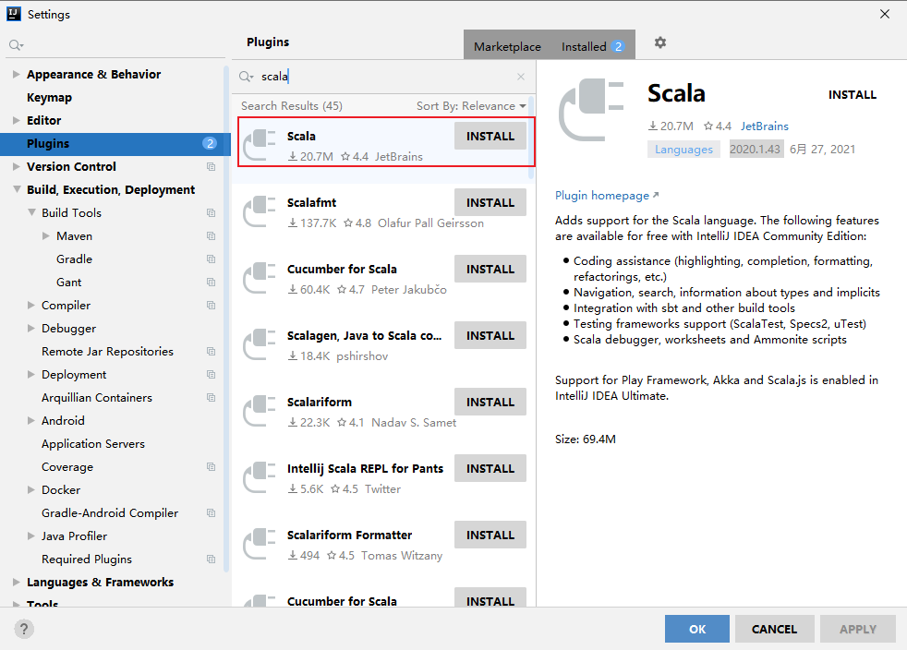The image size is (907, 650).
Task: Click the plugins settings gear icon
Action: (x=660, y=42)
